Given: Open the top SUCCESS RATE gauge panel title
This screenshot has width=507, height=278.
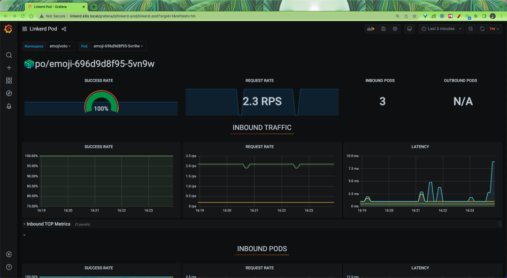Looking at the screenshot, I should [99, 81].
